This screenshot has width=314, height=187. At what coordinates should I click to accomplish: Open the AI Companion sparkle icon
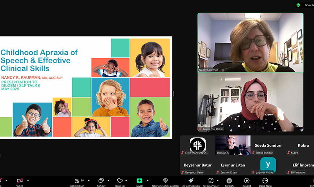191,180
